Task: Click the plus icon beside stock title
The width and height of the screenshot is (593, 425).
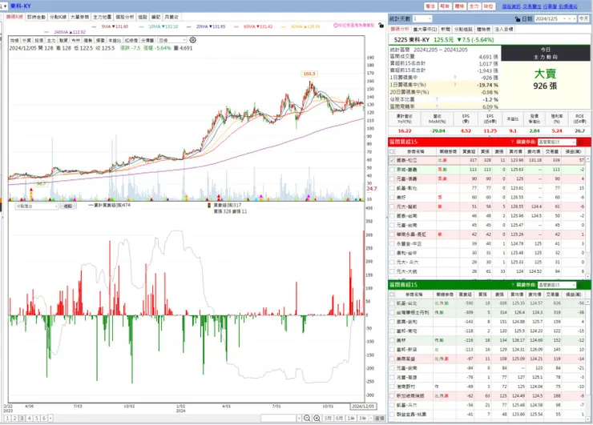Action: coord(5,6)
